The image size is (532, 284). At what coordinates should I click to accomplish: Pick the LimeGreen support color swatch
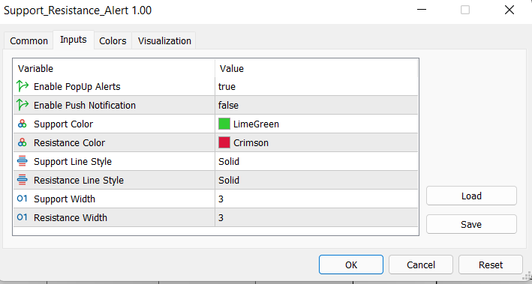(x=224, y=124)
